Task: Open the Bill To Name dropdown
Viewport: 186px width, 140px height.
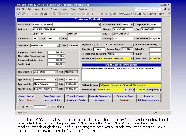Action: click(99, 25)
